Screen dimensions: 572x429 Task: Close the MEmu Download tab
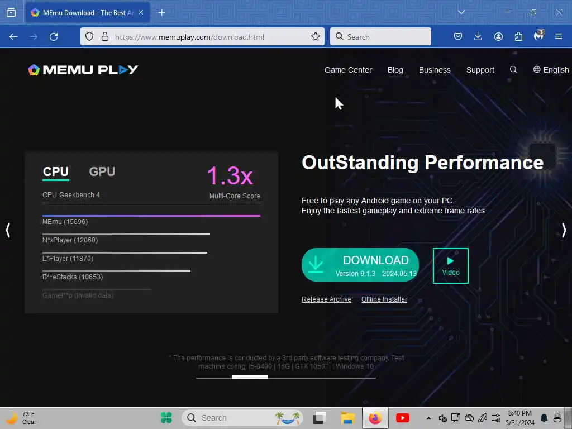[x=141, y=12]
